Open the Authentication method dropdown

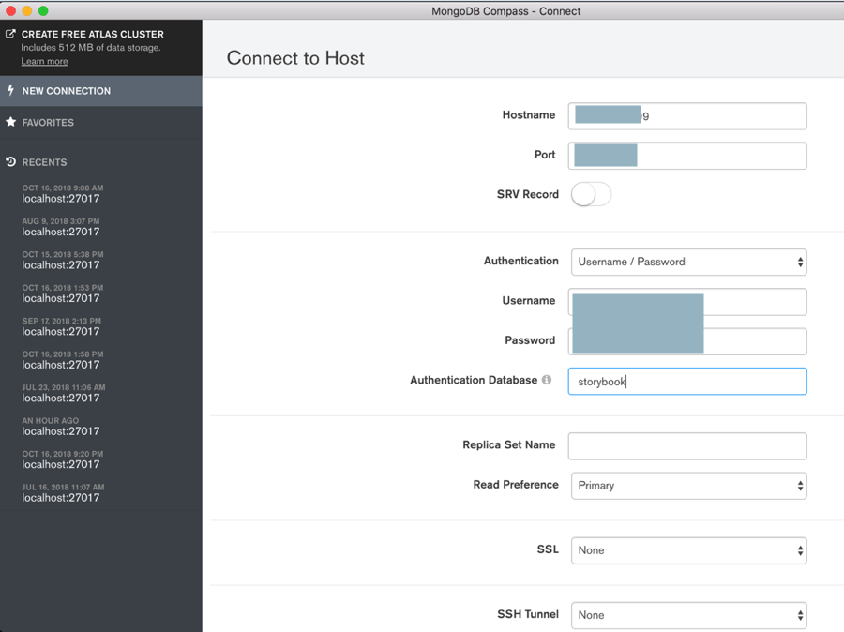(x=688, y=262)
